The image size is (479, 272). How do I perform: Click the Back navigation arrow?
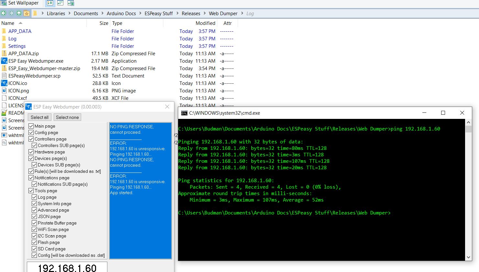4,13
